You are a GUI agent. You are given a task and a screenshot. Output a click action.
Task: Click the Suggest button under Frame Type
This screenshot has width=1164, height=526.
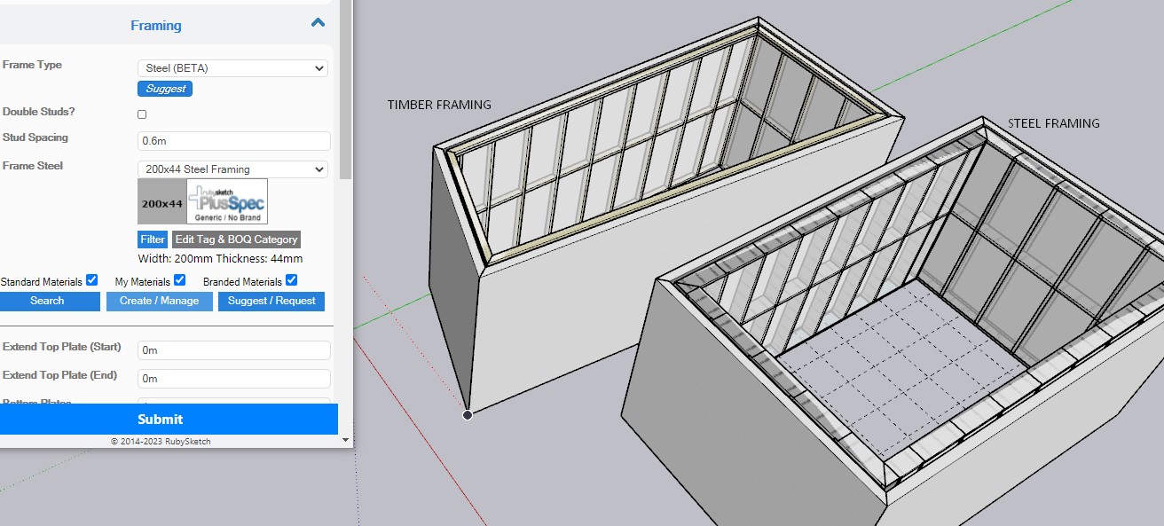coord(165,89)
